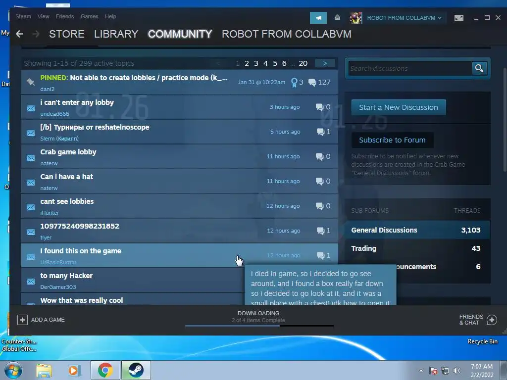The height and width of the screenshot is (380, 507).
Task: Click Start a New Discussion
Action: [399, 107]
